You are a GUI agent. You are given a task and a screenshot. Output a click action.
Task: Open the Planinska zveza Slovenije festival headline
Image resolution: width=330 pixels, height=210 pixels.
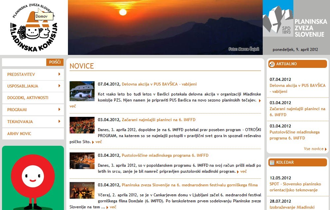pos(189,185)
